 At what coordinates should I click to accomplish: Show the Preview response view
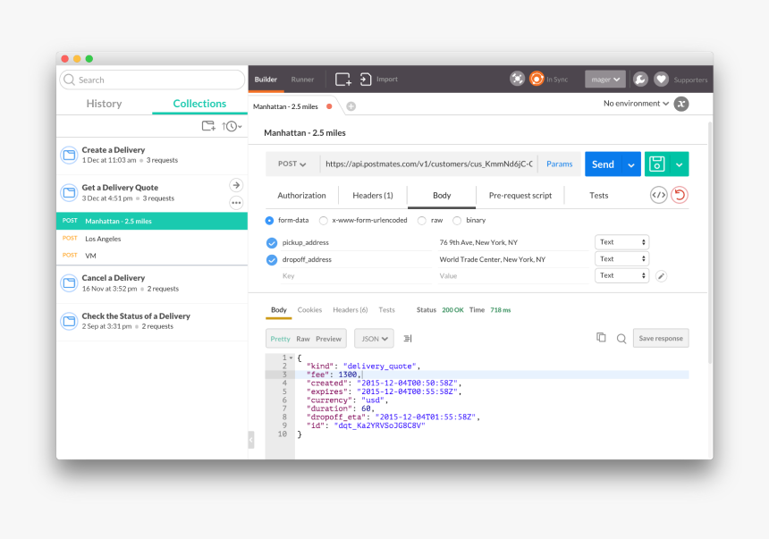[x=328, y=339]
